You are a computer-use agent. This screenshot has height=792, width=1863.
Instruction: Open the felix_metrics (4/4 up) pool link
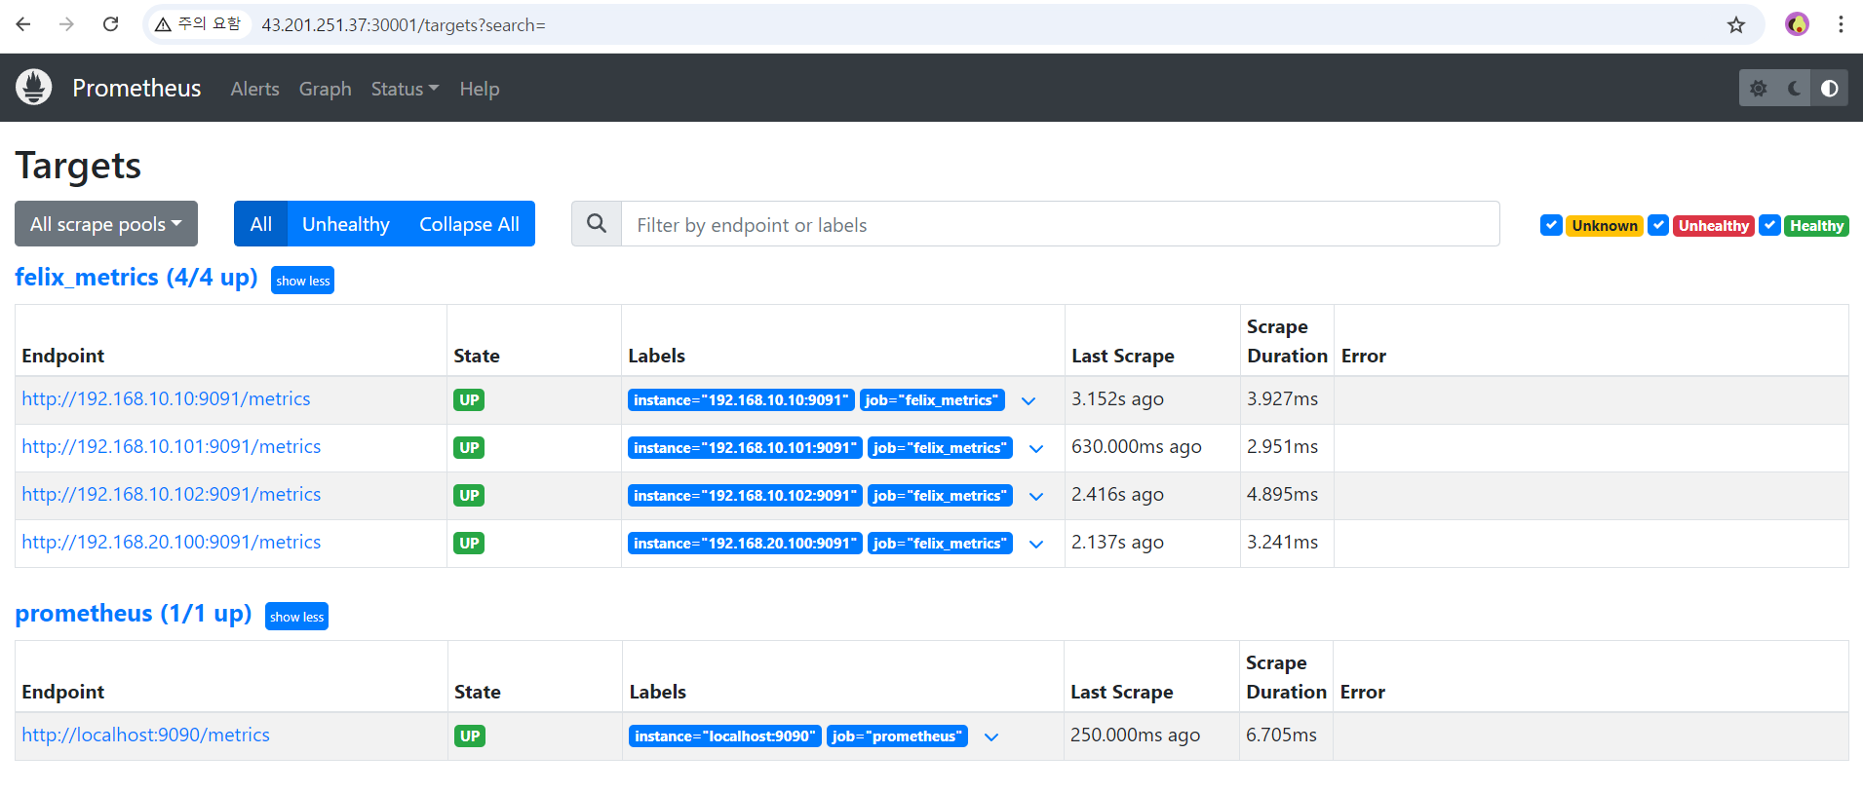[136, 278]
